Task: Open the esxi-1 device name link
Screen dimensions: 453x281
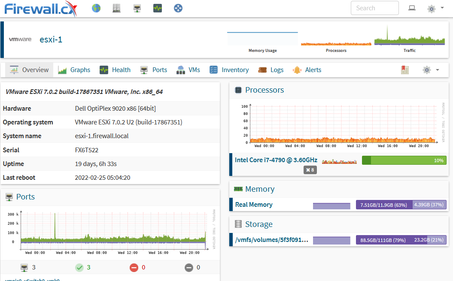Action: pyautogui.click(x=51, y=39)
